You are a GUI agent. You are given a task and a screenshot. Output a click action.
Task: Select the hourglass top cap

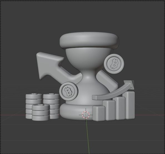(x=89, y=41)
